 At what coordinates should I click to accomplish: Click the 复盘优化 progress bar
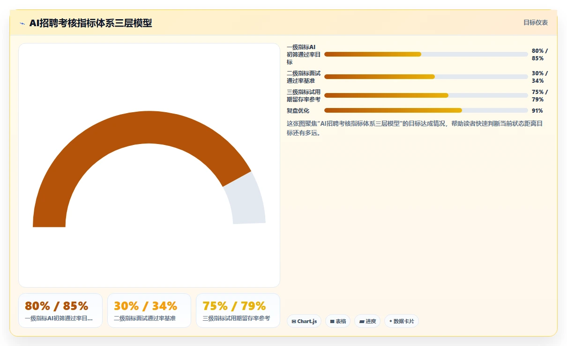[x=426, y=110]
